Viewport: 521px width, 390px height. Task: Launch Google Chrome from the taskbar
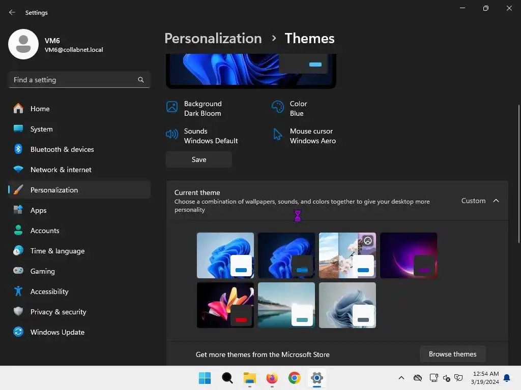point(295,378)
